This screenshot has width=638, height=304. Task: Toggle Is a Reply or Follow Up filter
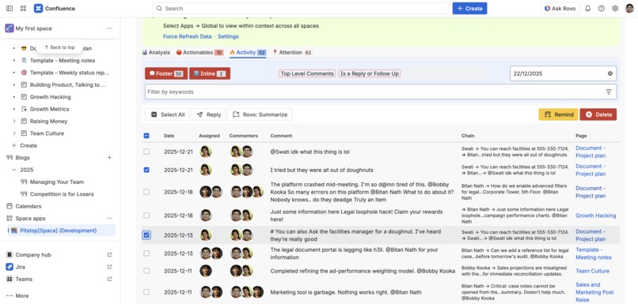(370, 74)
